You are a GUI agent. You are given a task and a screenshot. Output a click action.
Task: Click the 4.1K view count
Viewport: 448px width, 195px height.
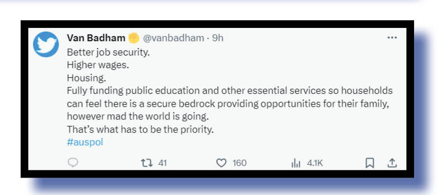(x=315, y=162)
